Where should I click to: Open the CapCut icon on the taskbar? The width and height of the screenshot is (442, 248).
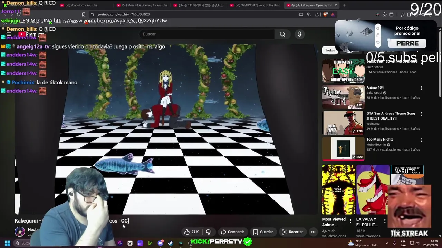pos(130,243)
